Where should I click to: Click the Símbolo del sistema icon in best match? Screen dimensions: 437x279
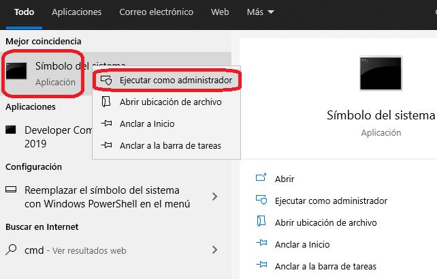16,71
